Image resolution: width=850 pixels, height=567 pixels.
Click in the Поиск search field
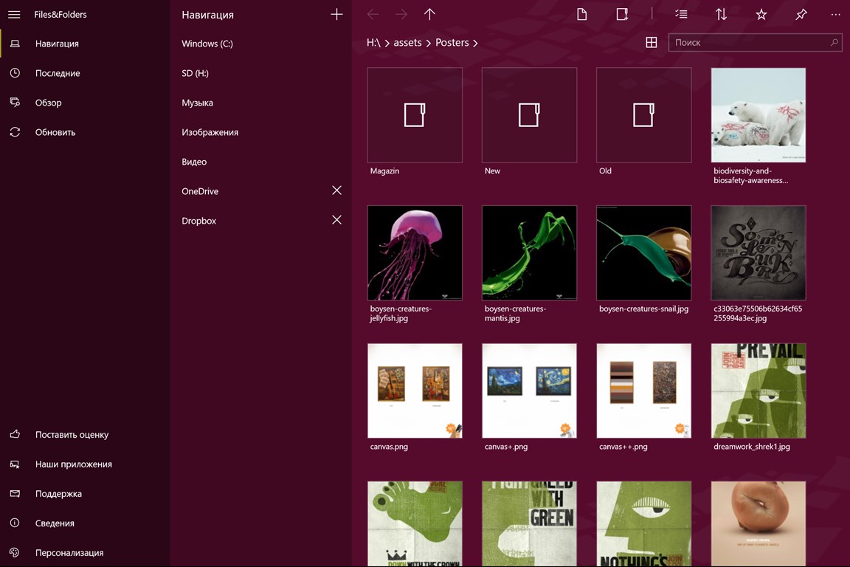[x=749, y=43]
